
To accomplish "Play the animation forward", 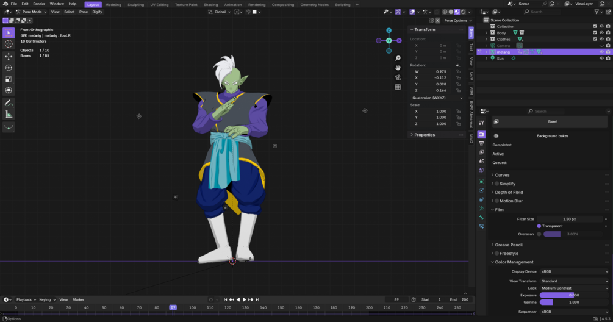I will click(x=245, y=299).
